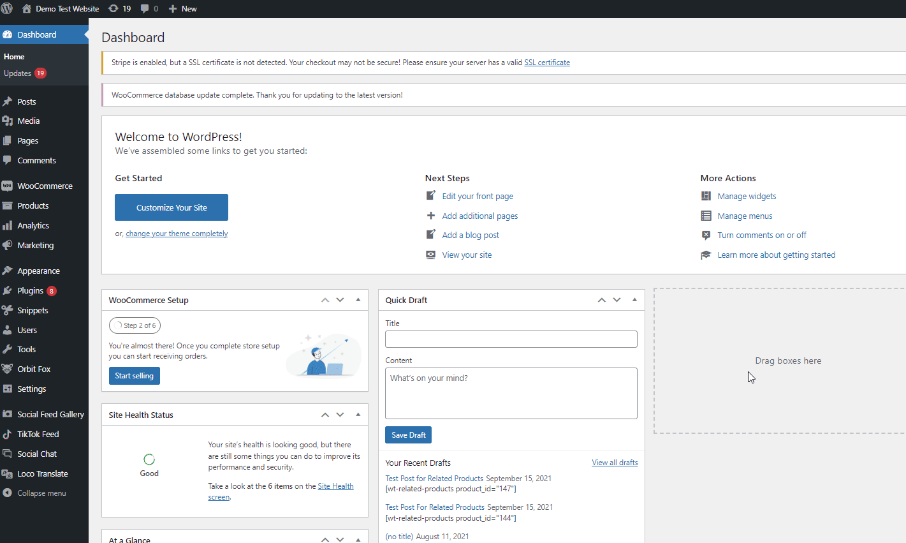Click the Plugins plug icon
Image resolution: width=906 pixels, height=543 pixels.
[x=8, y=290]
